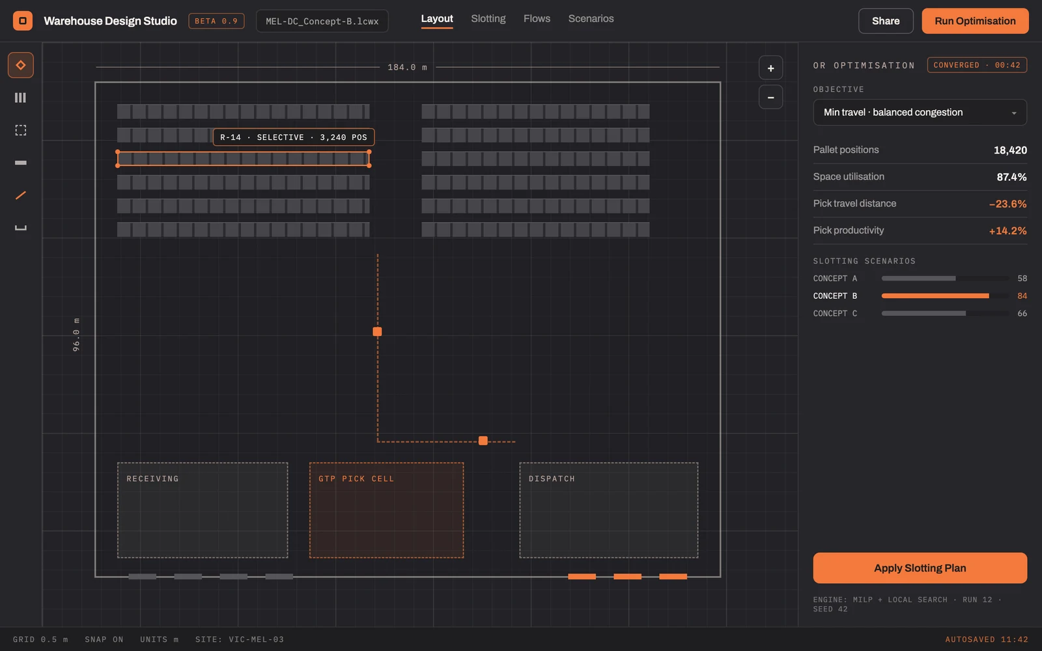Click the flow path handle on vertical segment
1042x651 pixels.
(x=377, y=331)
